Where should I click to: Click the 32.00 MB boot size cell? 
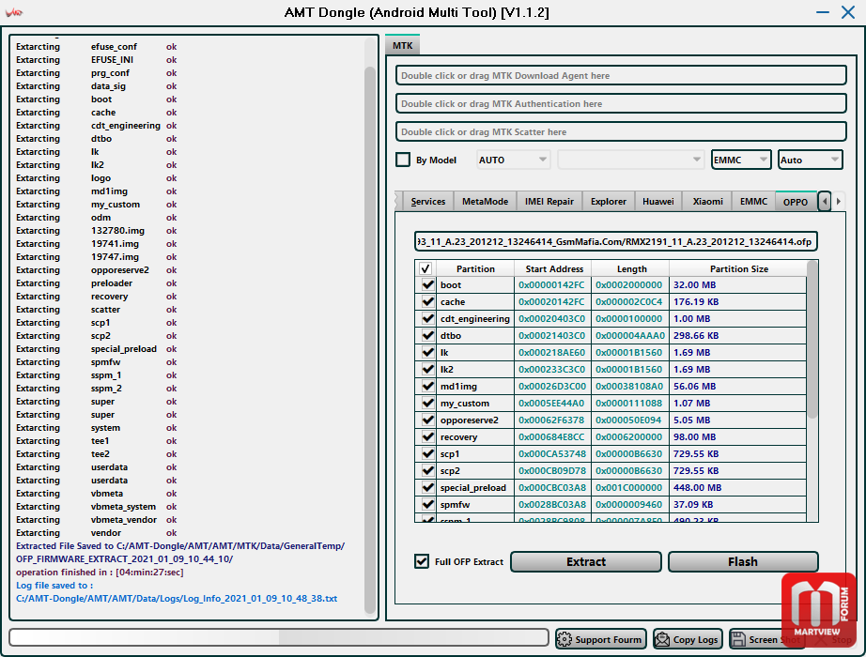pyautogui.click(x=738, y=285)
